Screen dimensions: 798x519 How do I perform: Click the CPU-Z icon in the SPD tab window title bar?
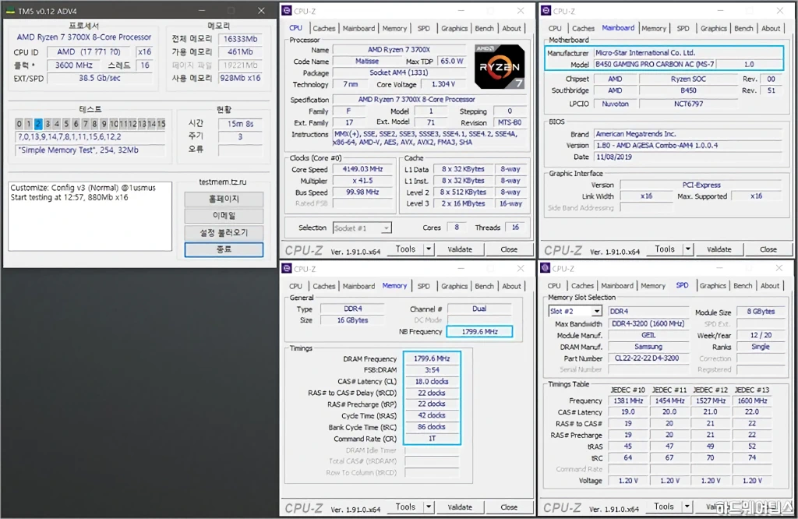[546, 268]
